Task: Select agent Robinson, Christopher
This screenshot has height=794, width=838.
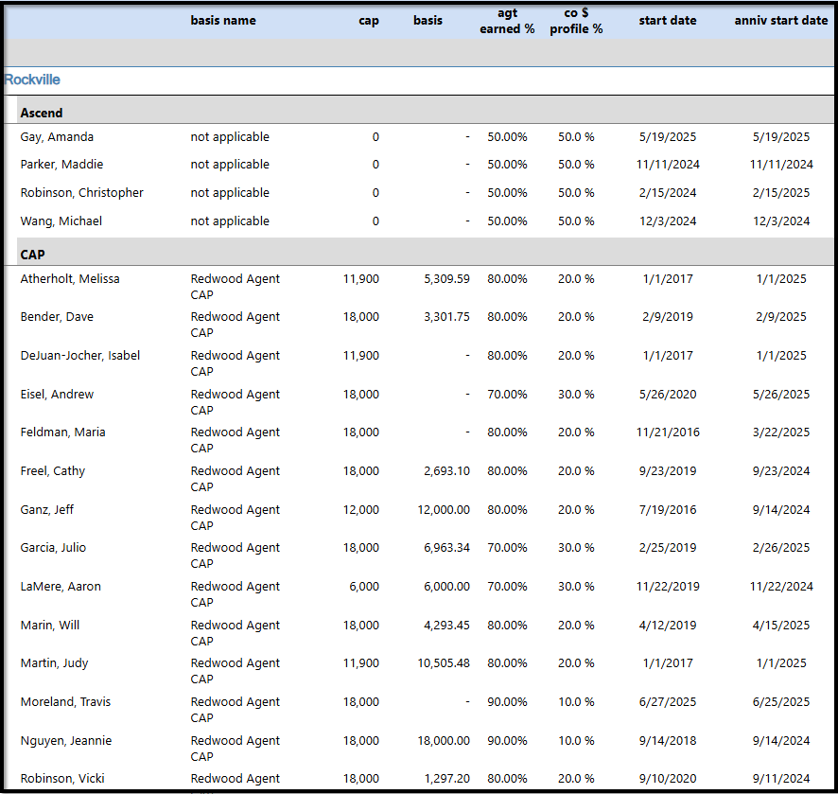Action: 81,192
